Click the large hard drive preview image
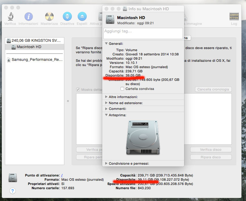 click(x=143, y=138)
